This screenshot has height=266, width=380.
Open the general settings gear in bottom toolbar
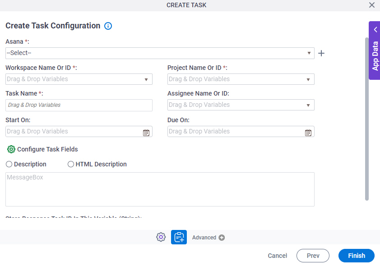click(161, 237)
